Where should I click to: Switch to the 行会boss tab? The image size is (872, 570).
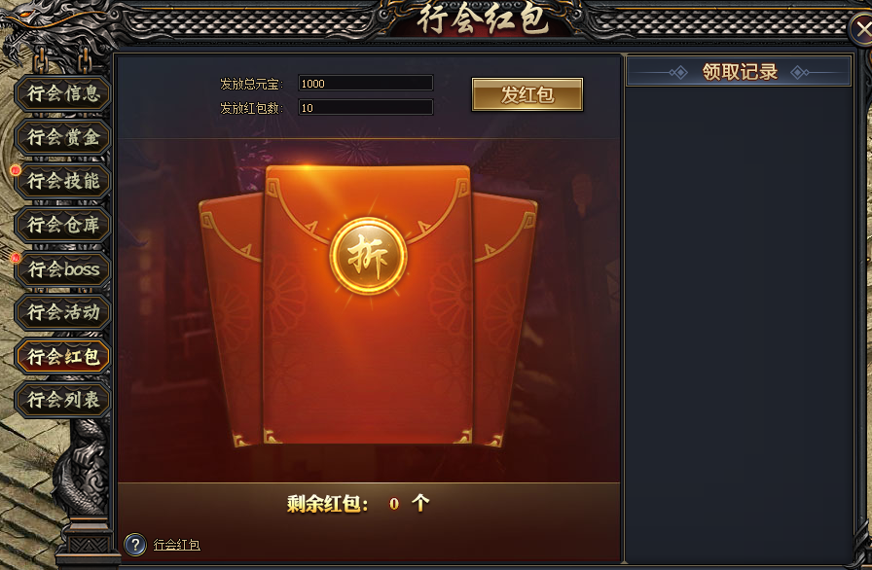click(x=63, y=269)
